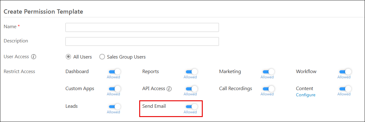Screen dimensions: 365x122
Task: Click the Workflow label text
Action: coord(306,72)
